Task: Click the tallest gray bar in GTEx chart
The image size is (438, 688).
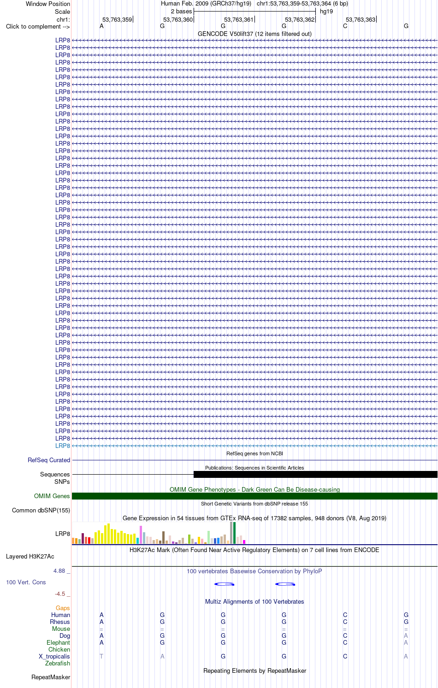Action: [231, 533]
